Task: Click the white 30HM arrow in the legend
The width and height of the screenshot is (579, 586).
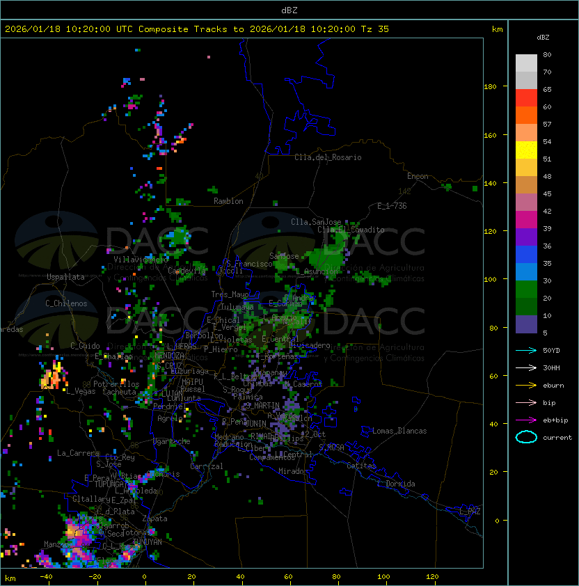Action: pyautogui.click(x=526, y=367)
